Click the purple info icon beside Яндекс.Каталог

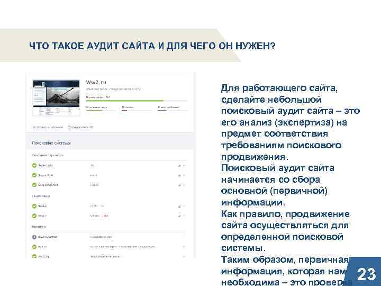click(x=34, y=237)
